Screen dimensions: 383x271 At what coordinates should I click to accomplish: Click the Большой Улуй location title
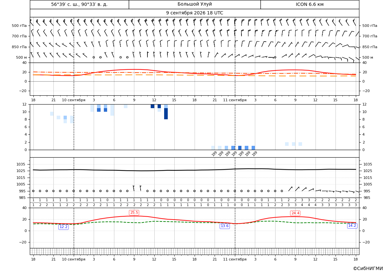click(x=195, y=4)
